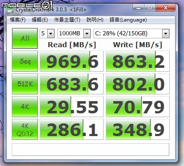Viewport: 184px width, 166px height.
Task: Open the test count dropdown showing 5
Action: (x=47, y=33)
